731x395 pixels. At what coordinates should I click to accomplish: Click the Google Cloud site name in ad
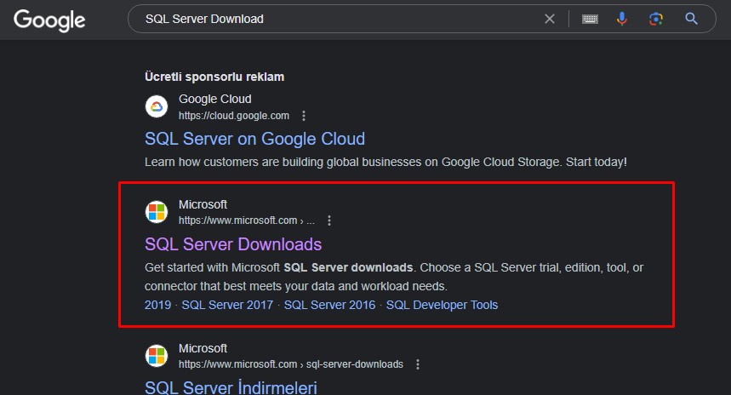215,100
